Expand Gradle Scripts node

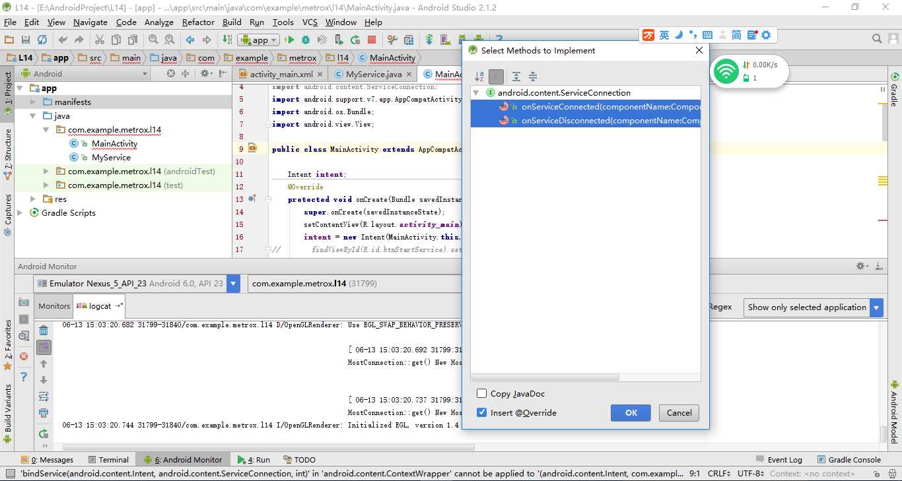tap(20, 213)
